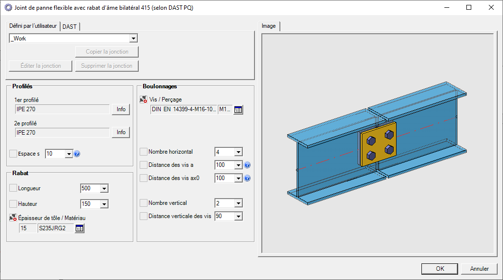Expand the _Work joint dropdown
503x280 pixels.
133,38
